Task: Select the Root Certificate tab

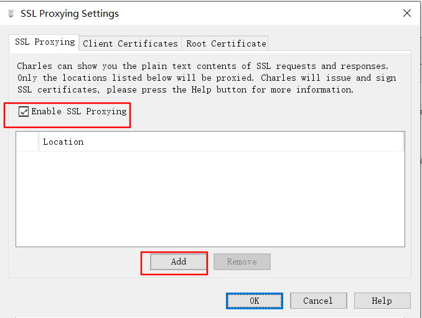Action: 226,43
